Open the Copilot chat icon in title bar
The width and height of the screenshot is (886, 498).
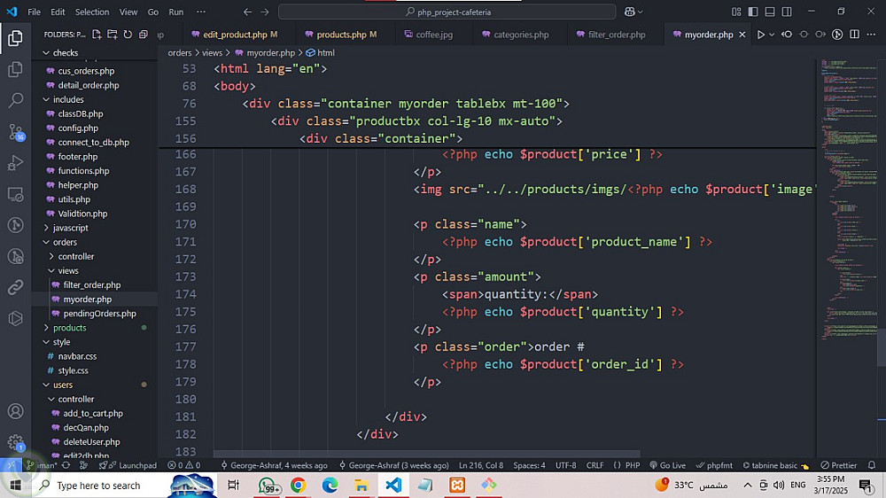coord(629,12)
